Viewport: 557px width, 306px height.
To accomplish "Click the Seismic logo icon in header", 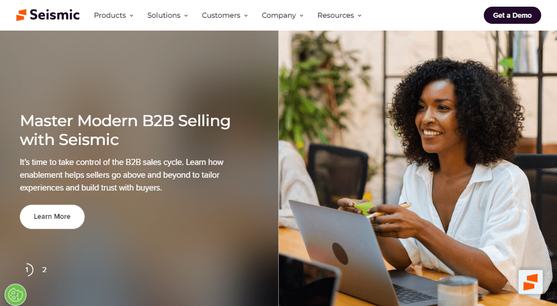I will coord(21,15).
